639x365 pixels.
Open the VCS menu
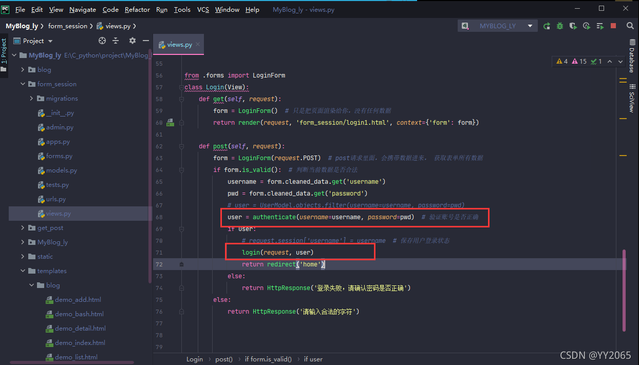[203, 9]
